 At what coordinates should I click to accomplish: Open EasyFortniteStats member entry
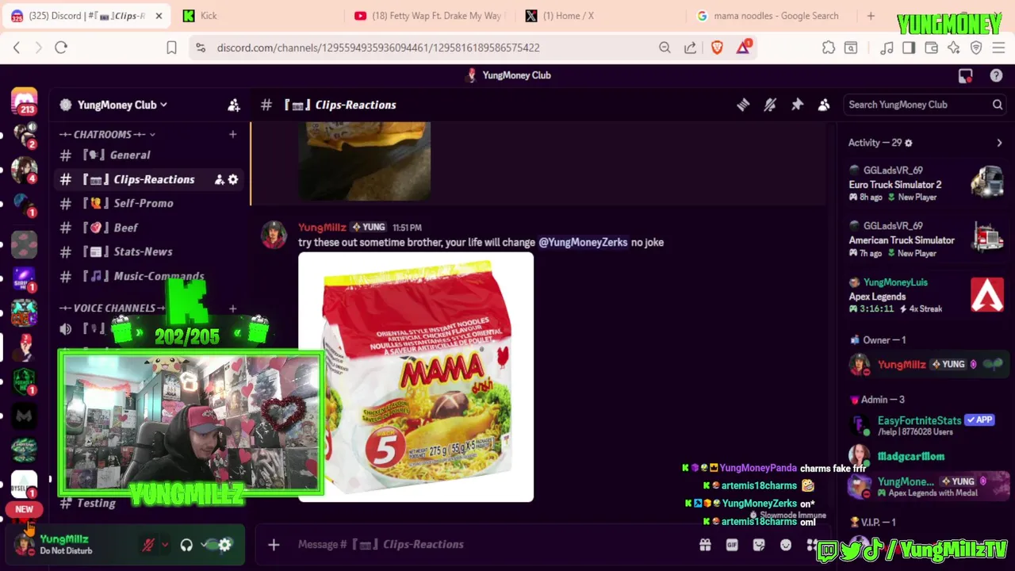tap(925, 426)
